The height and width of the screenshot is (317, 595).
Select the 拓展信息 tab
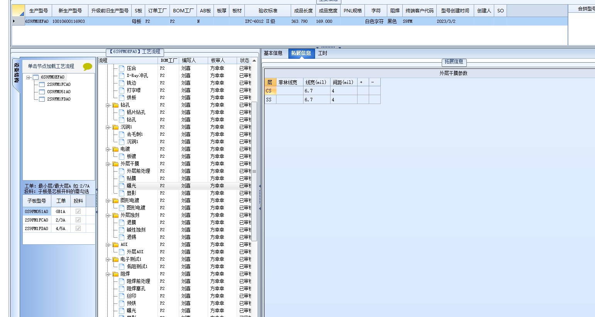pos(301,53)
